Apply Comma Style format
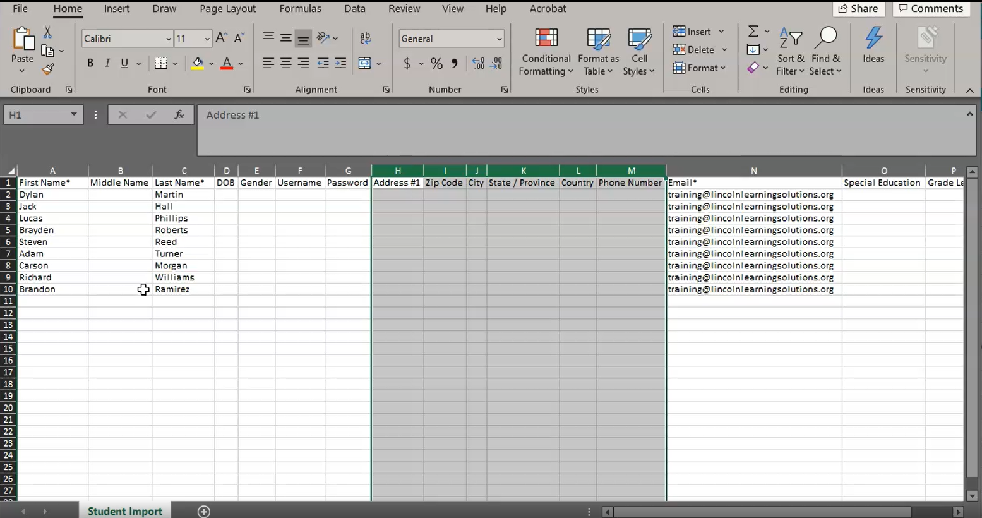 pos(454,63)
